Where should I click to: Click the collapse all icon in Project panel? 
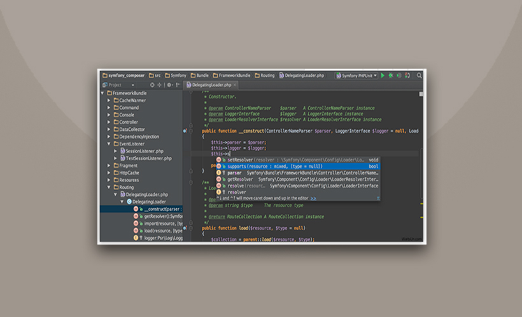[159, 85]
